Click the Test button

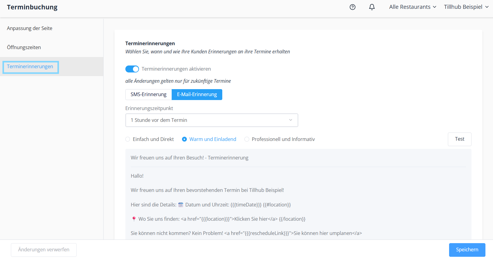point(459,139)
